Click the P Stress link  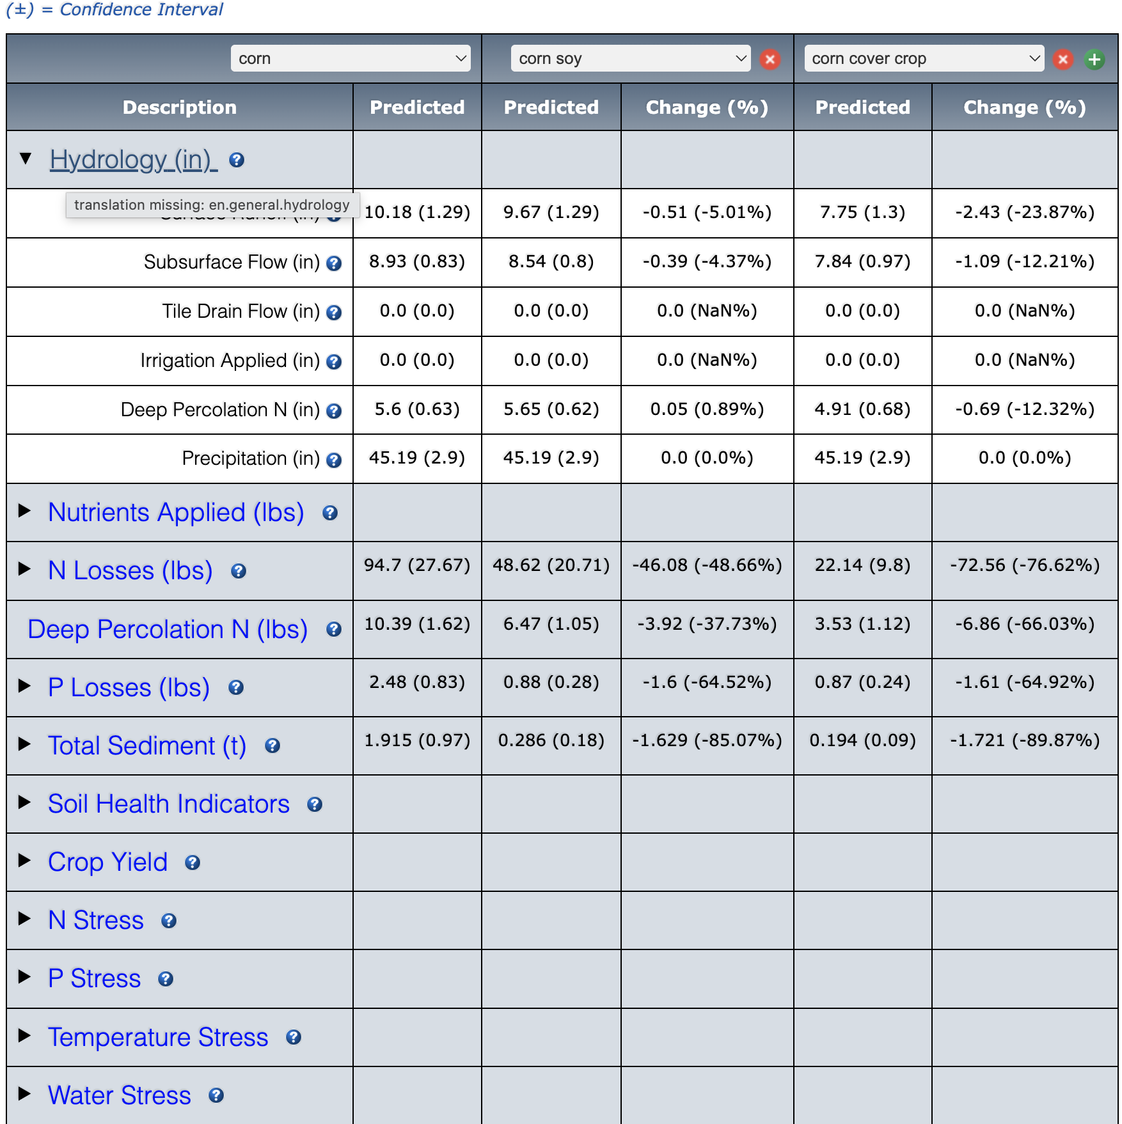pyautogui.click(x=95, y=979)
